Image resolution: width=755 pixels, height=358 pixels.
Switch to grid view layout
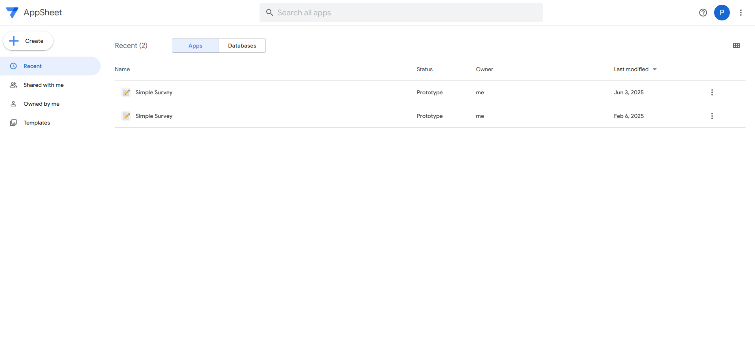[736, 45]
